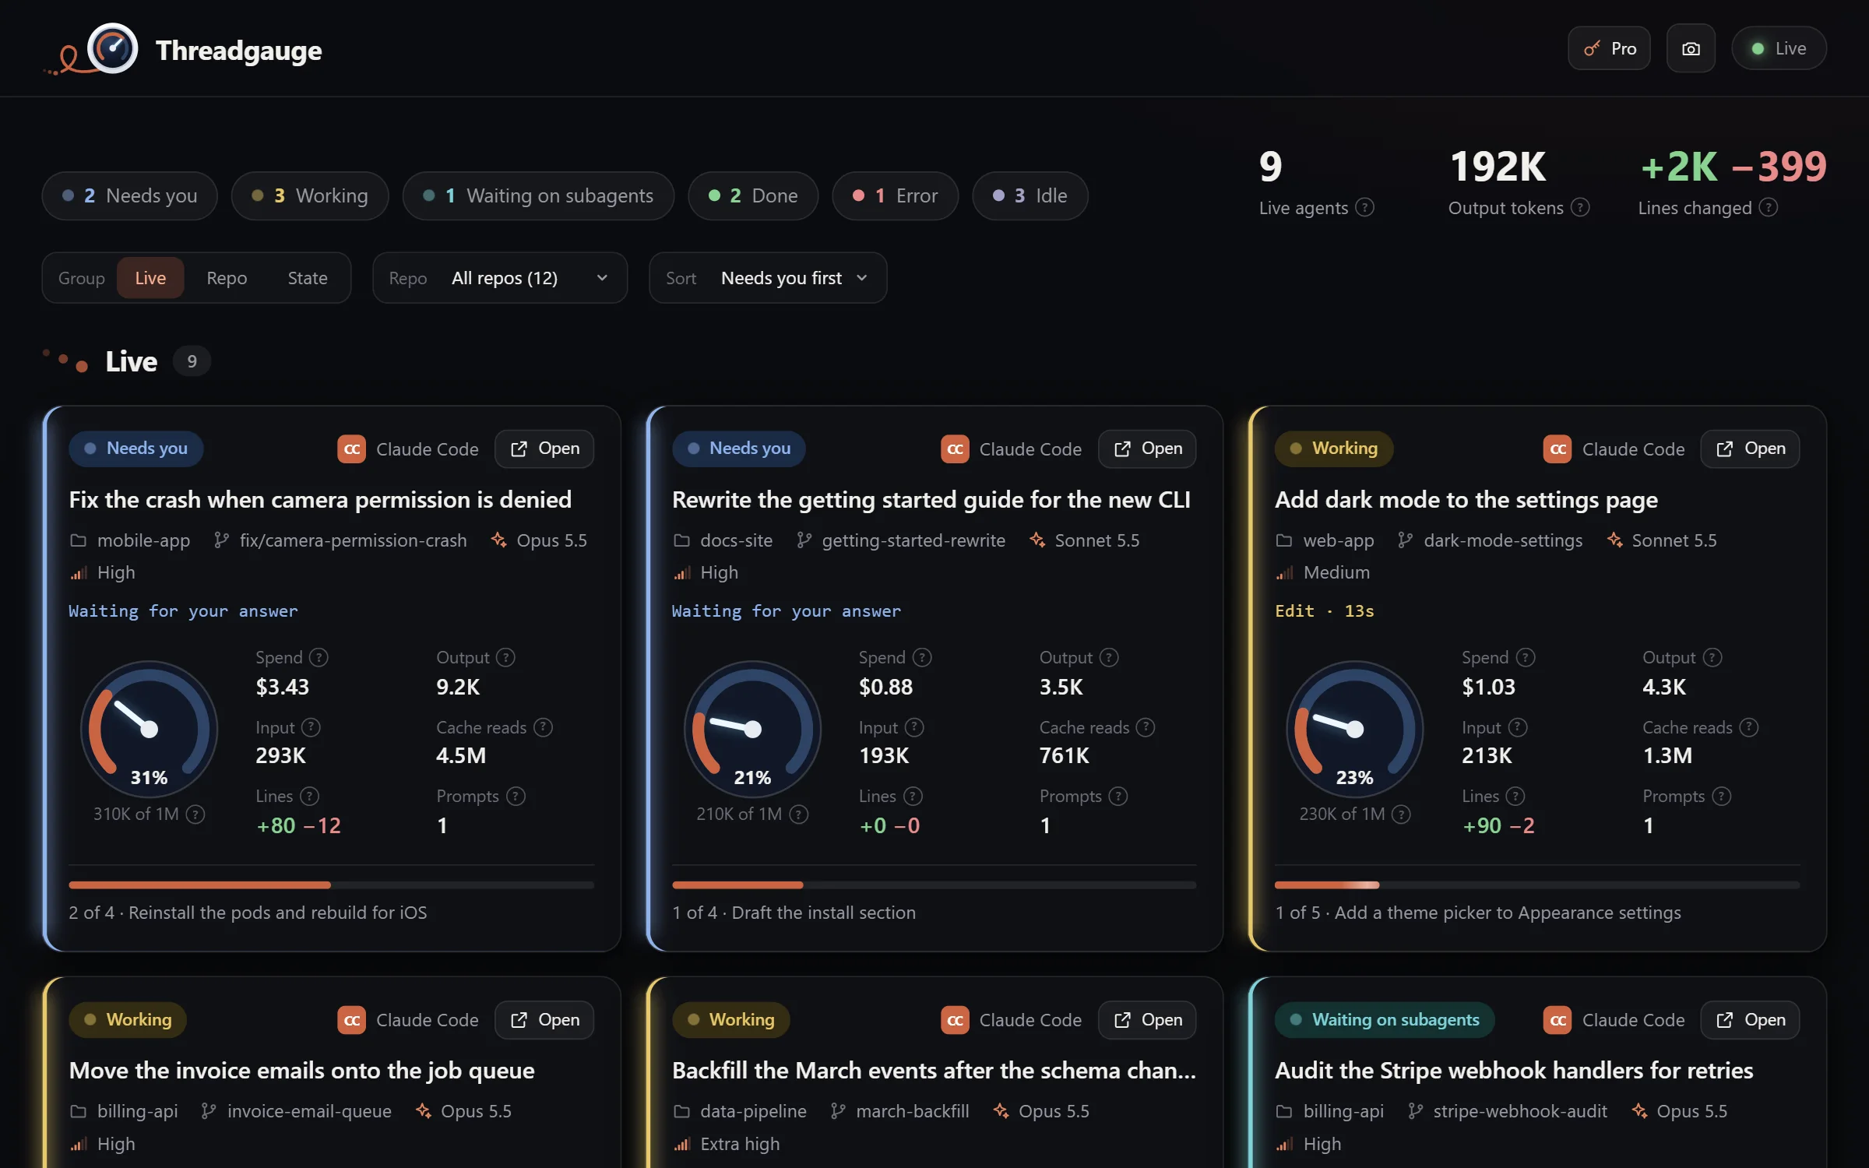Click title Rewrite the getting started guide
This screenshot has height=1168, width=1869.
(x=931, y=500)
